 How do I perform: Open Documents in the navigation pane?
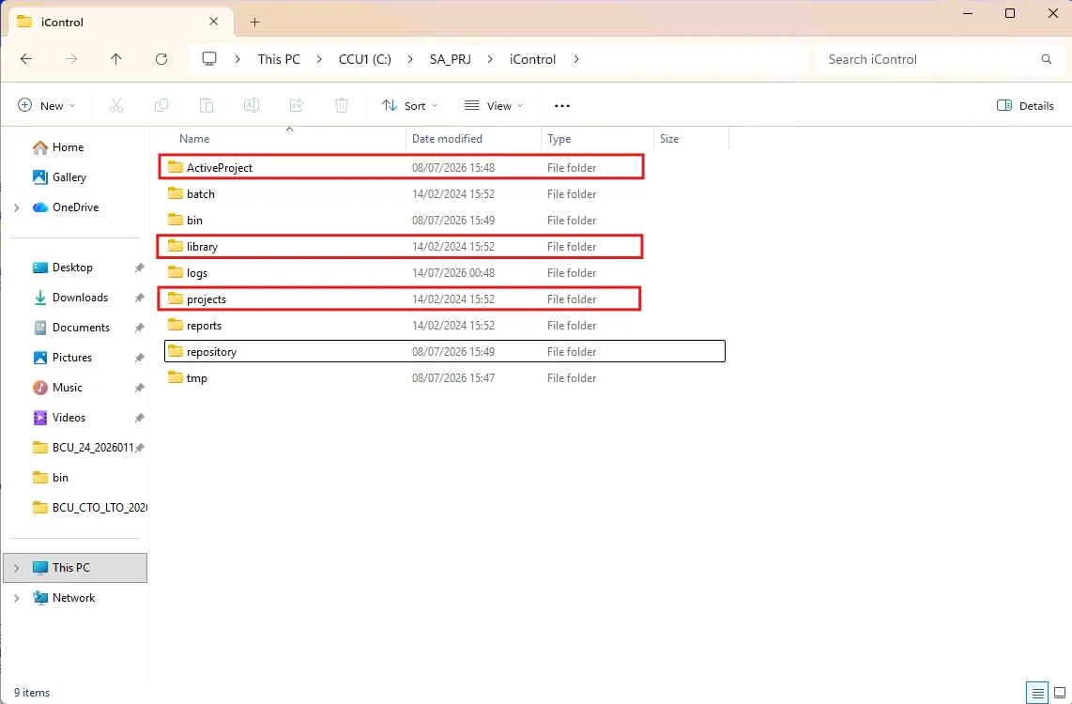point(81,328)
